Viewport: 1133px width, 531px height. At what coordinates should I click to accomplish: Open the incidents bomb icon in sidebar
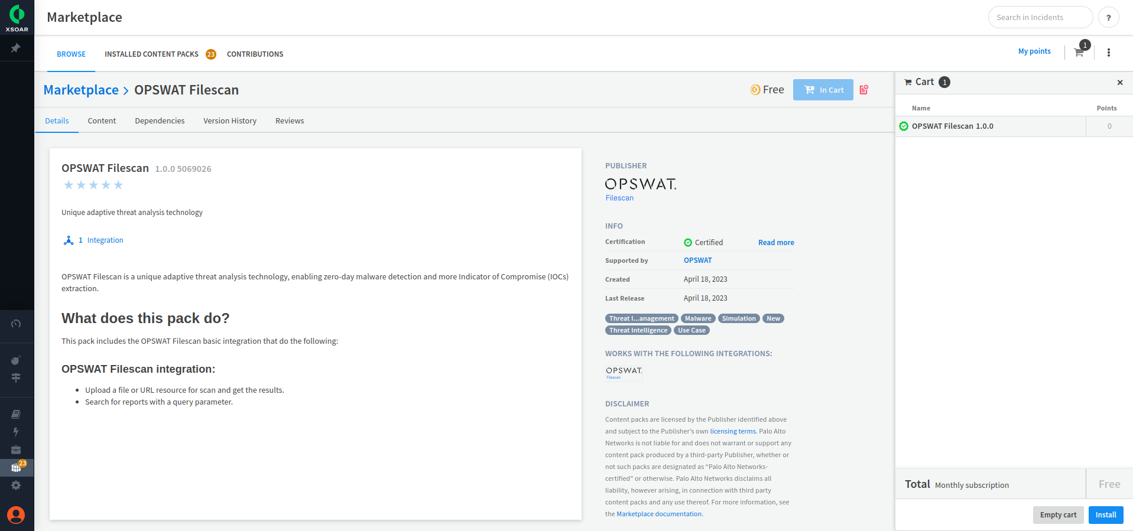click(x=16, y=360)
